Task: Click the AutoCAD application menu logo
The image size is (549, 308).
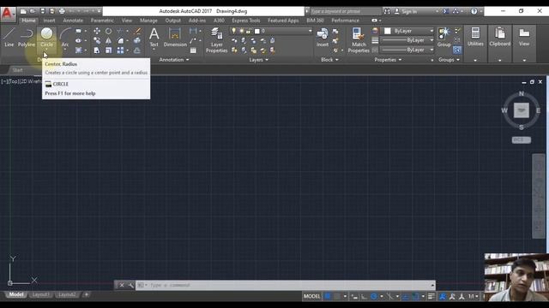Action: tap(8, 14)
